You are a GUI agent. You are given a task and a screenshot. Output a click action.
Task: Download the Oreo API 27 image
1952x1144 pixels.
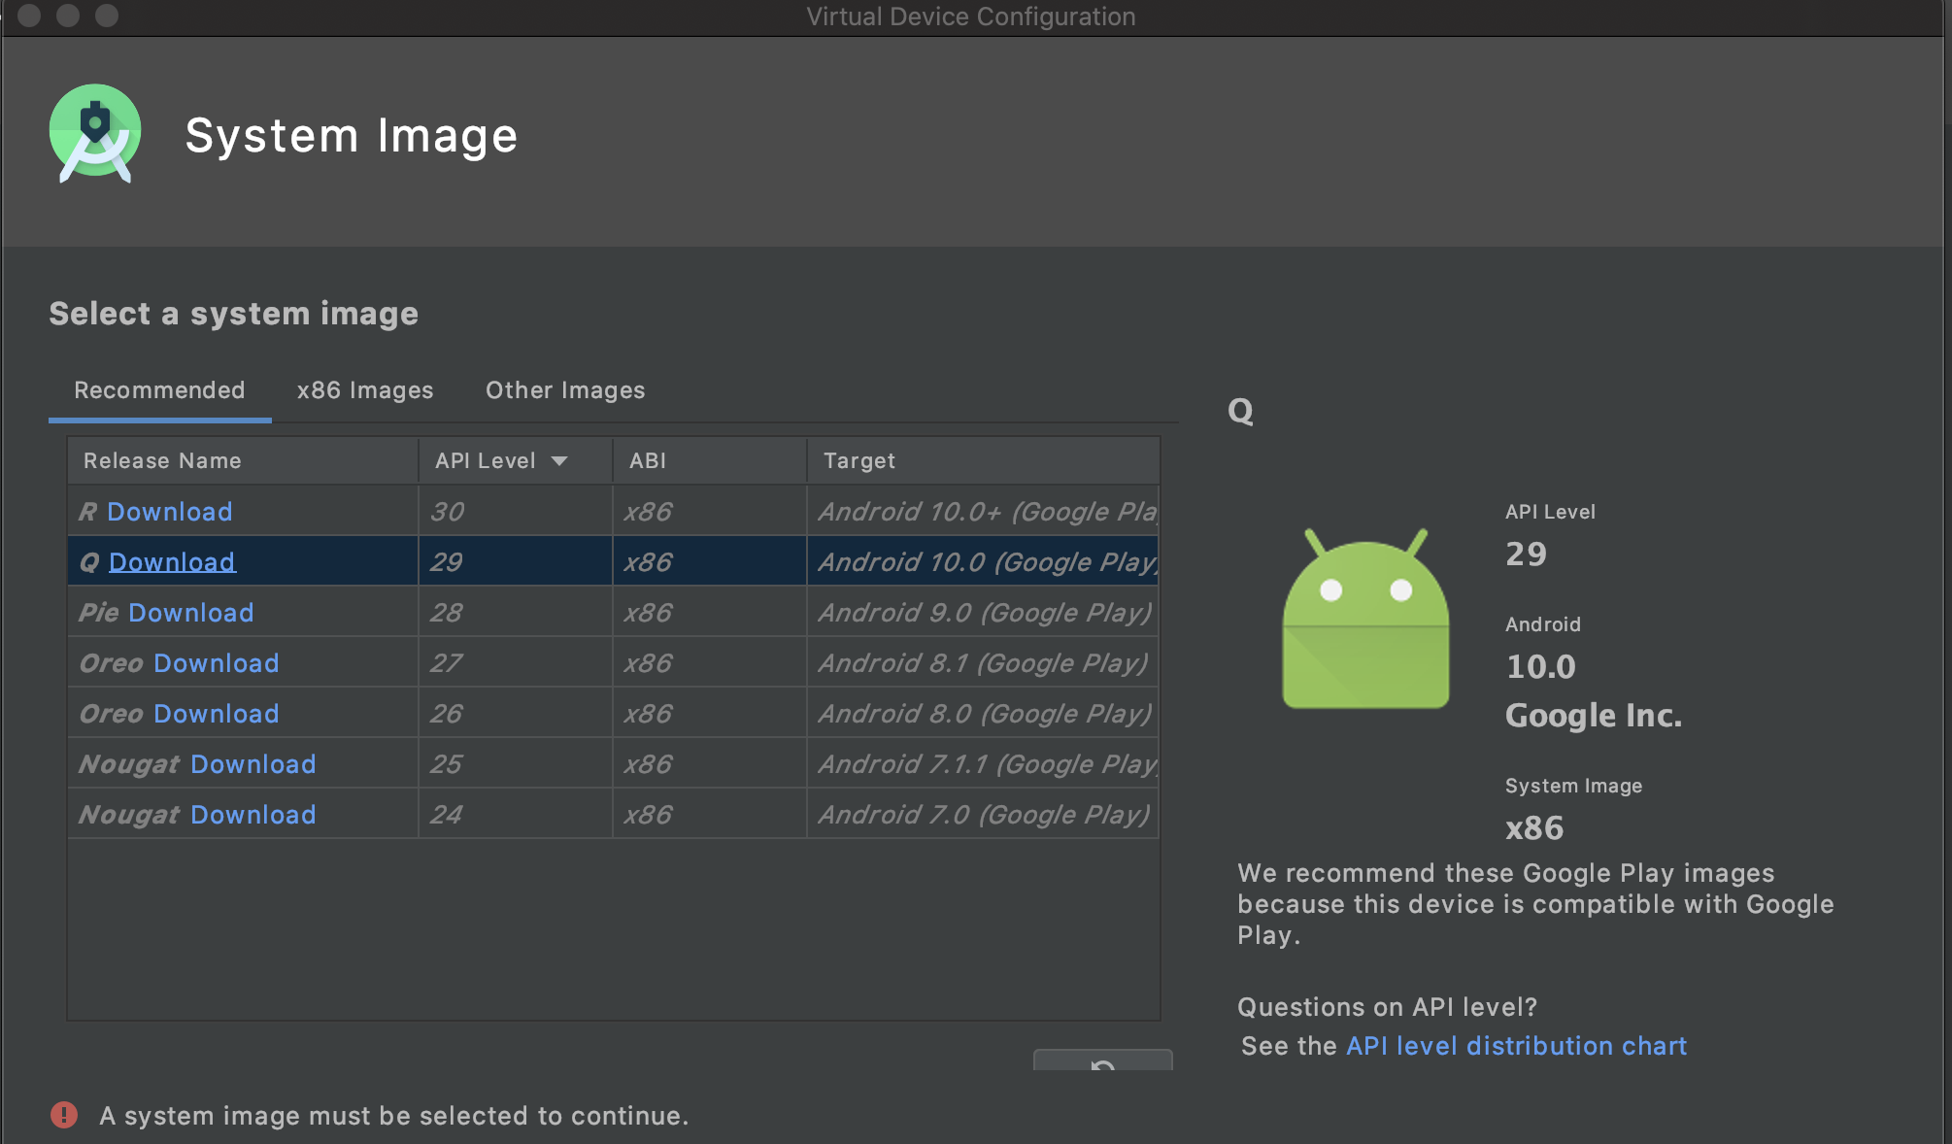[216, 663]
